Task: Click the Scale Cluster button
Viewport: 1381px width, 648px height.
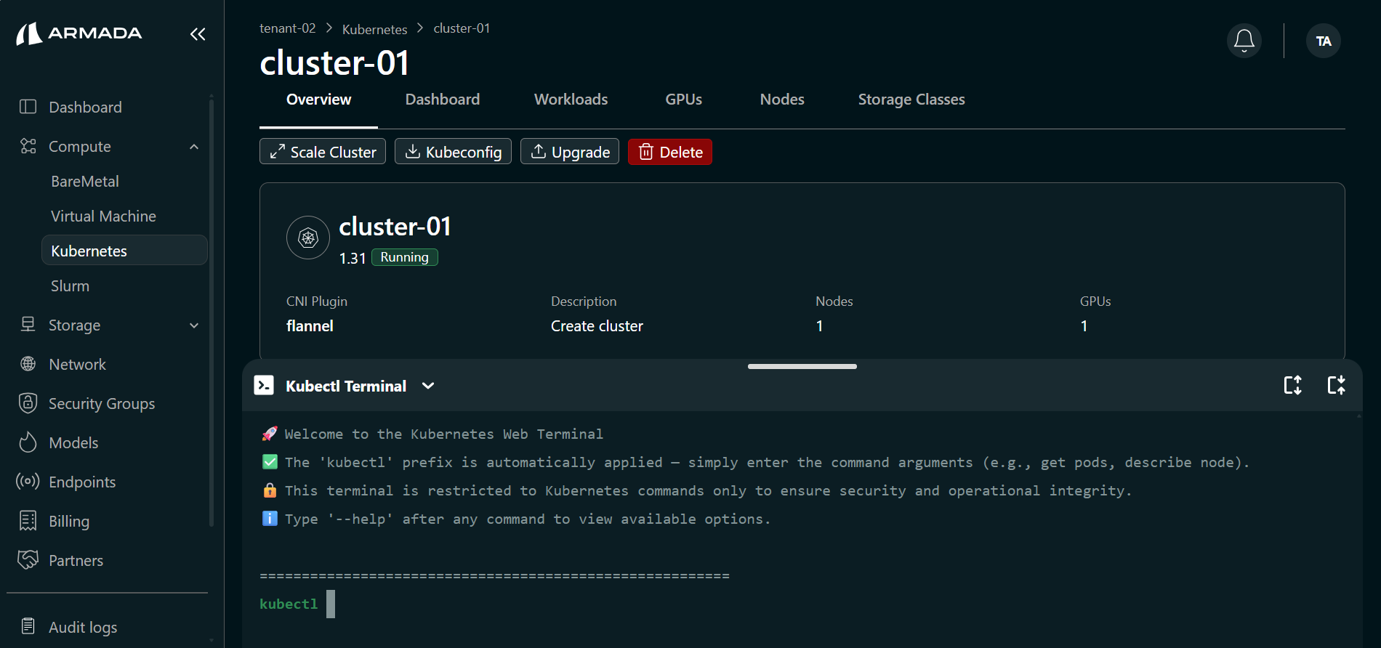Action: tap(323, 152)
